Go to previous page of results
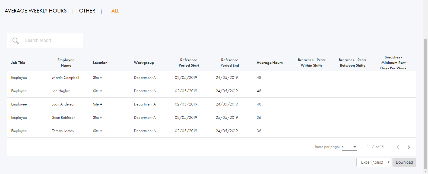This screenshot has height=174, width=428. coord(398,147)
